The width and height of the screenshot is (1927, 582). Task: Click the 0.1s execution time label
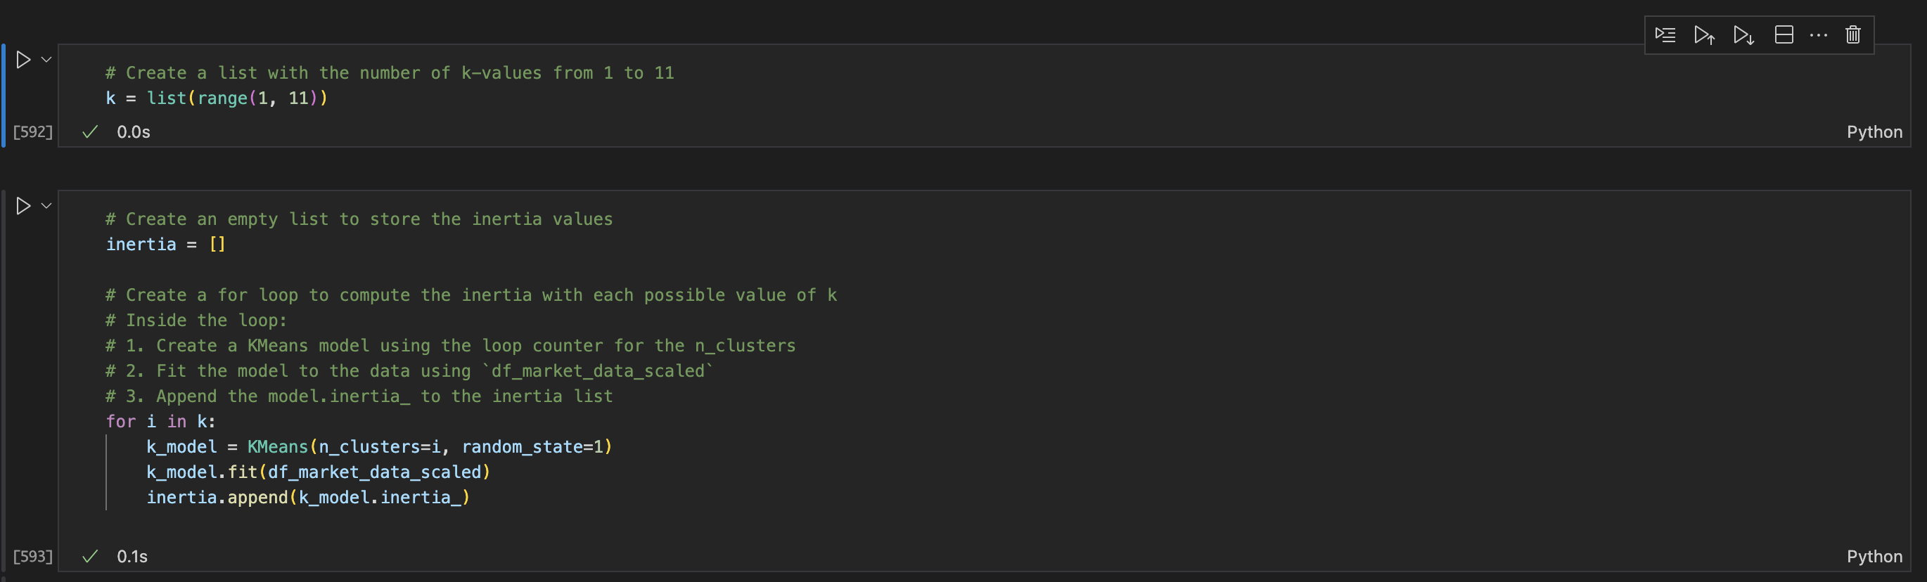click(131, 556)
